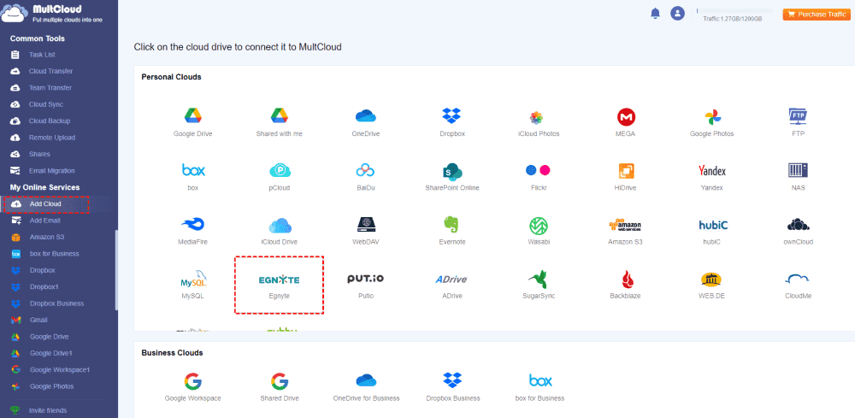Connect a MySQL database
Image resolution: width=855 pixels, height=418 pixels.
point(192,285)
